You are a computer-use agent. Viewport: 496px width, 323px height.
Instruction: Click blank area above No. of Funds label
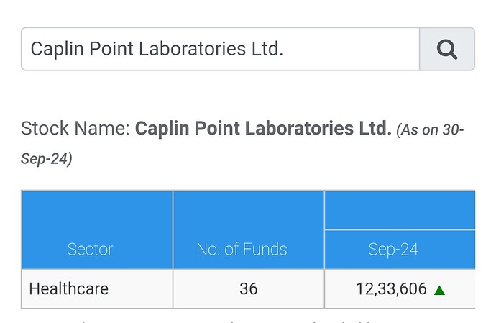pyautogui.click(x=249, y=215)
